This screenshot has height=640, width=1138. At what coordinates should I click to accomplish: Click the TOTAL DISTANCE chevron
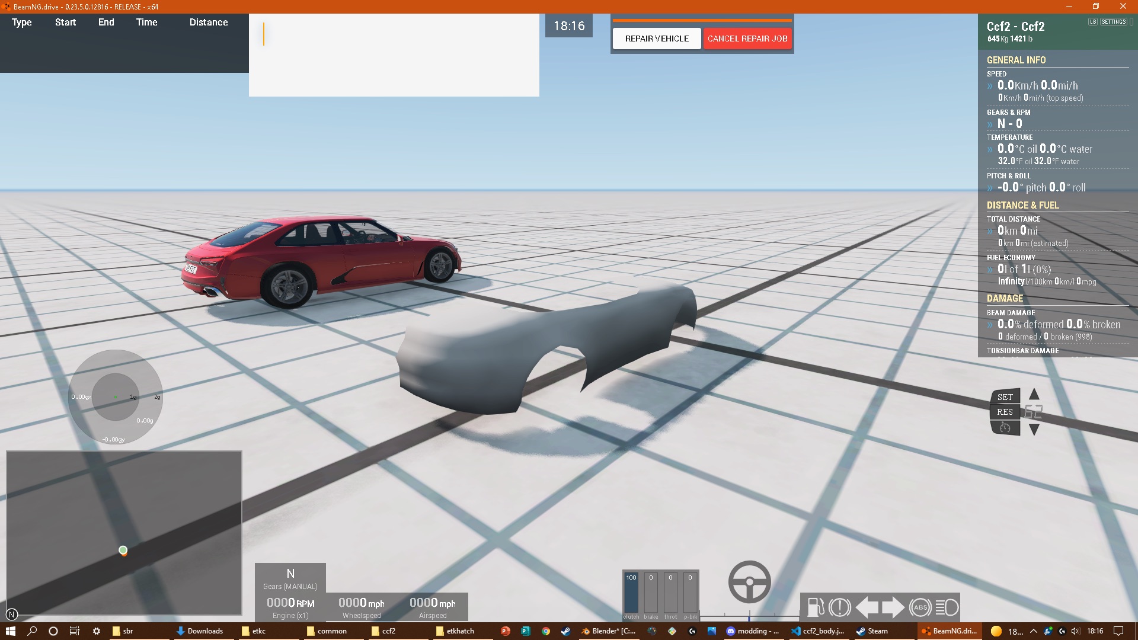tap(990, 231)
